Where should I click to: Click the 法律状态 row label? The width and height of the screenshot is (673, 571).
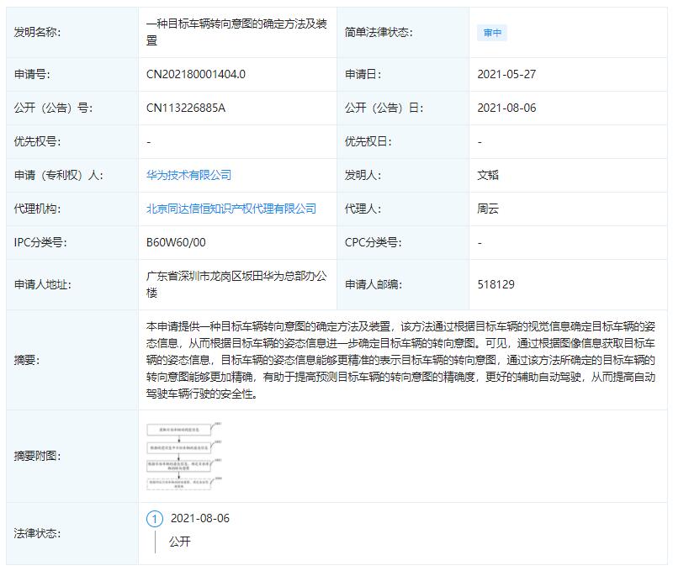click(35, 531)
